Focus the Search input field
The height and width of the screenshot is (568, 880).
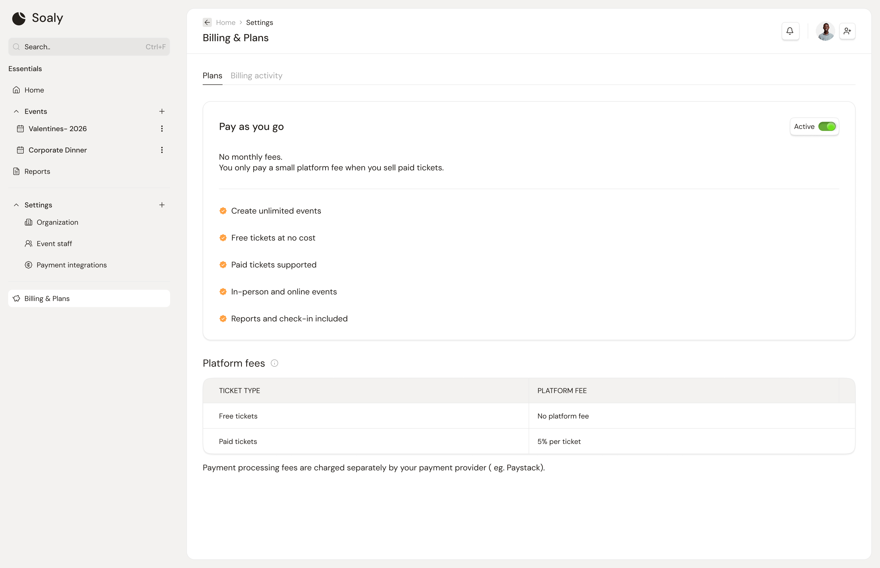click(x=89, y=47)
